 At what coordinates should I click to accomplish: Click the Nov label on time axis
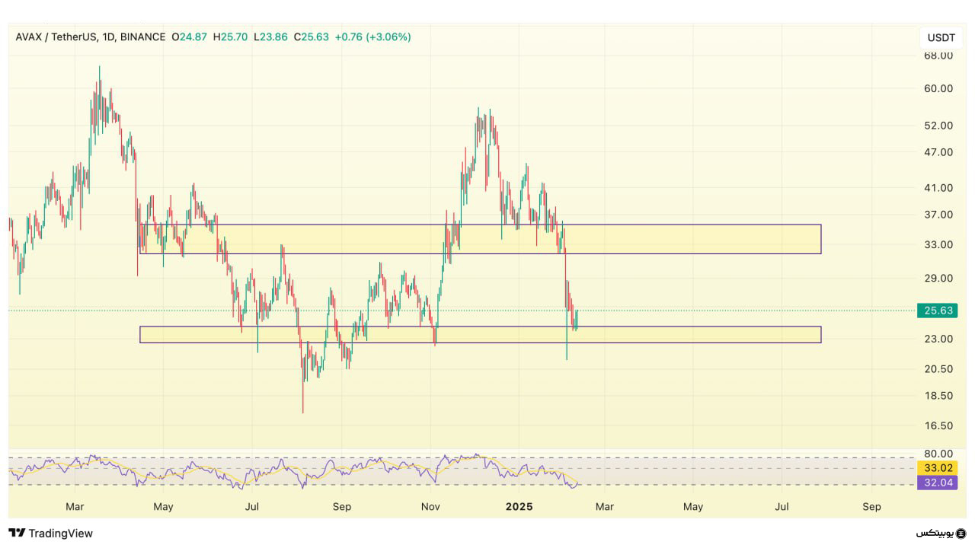tap(431, 506)
